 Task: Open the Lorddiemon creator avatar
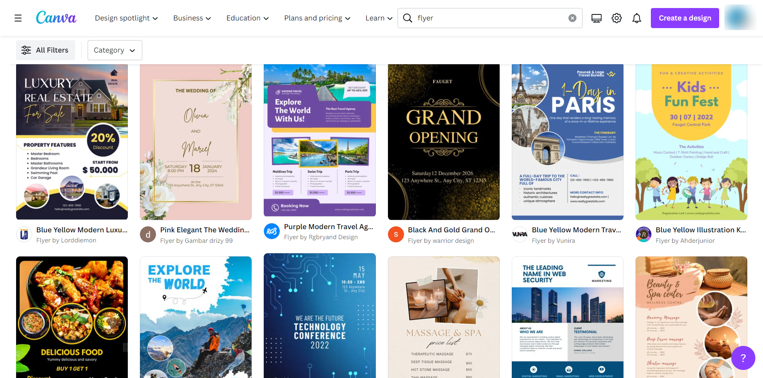pos(24,234)
